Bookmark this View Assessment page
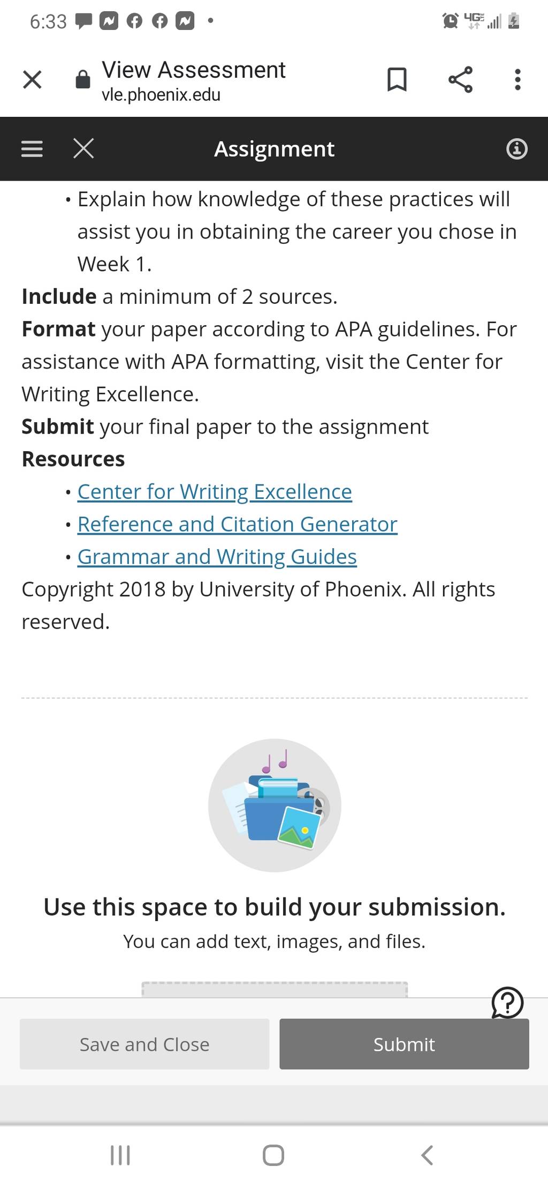 [x=397, y=80]
